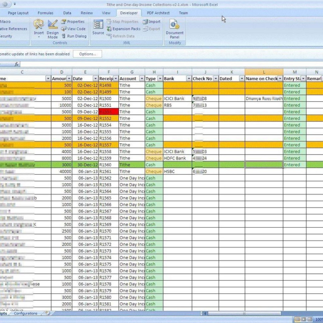Click the Run Dialog icon
The height and width of the screenshot is (323, 323).
[x=74, y=36]
